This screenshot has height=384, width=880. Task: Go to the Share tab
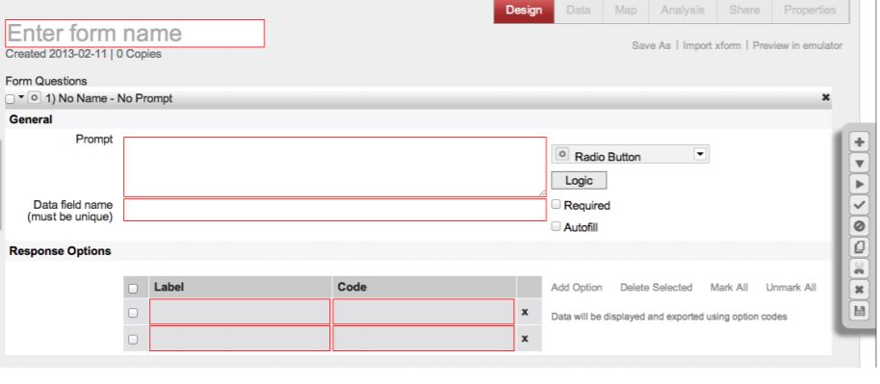(744, 11)
